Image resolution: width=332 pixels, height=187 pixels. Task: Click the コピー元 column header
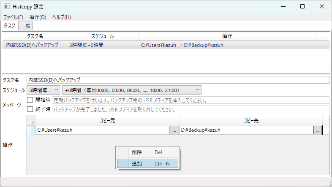[107, 121]
